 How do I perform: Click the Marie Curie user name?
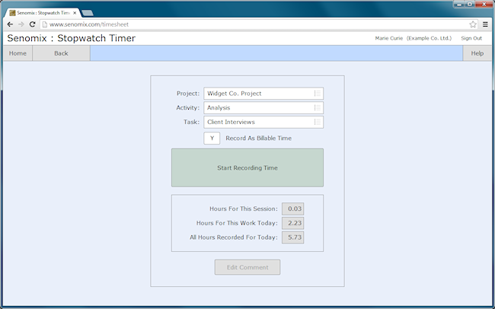389,38
